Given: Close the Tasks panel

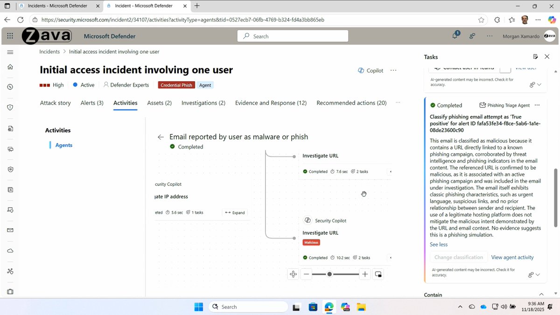Looking at the screenshot, I should tap(547, 56).
